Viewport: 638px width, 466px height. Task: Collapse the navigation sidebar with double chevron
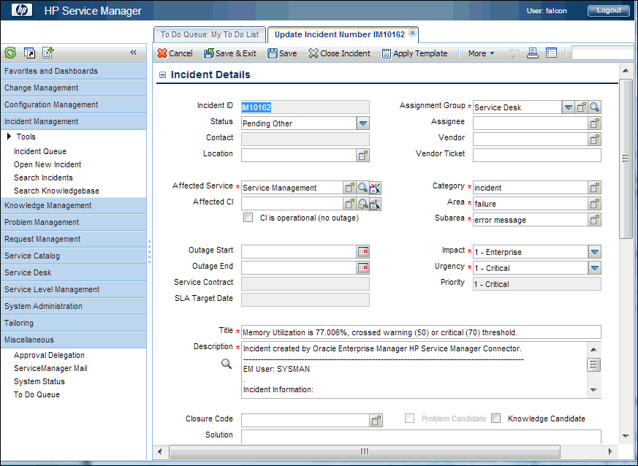click(x=133, y=52)
